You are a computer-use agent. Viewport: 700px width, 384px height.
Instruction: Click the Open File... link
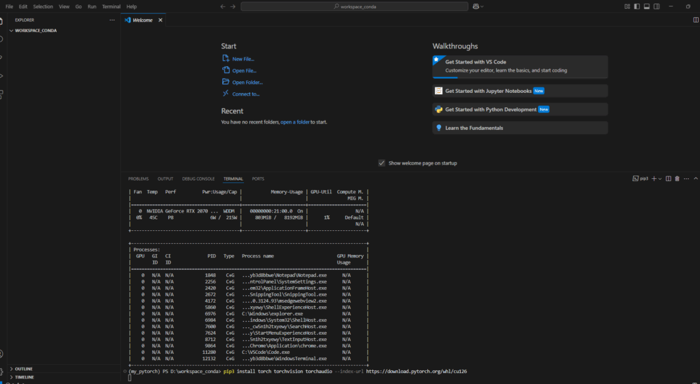(244, 70)
